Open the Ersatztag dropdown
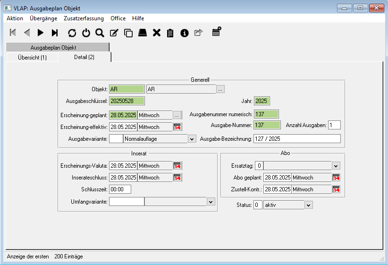The width and height of the screenshot is (388, 265). [336, 166]
